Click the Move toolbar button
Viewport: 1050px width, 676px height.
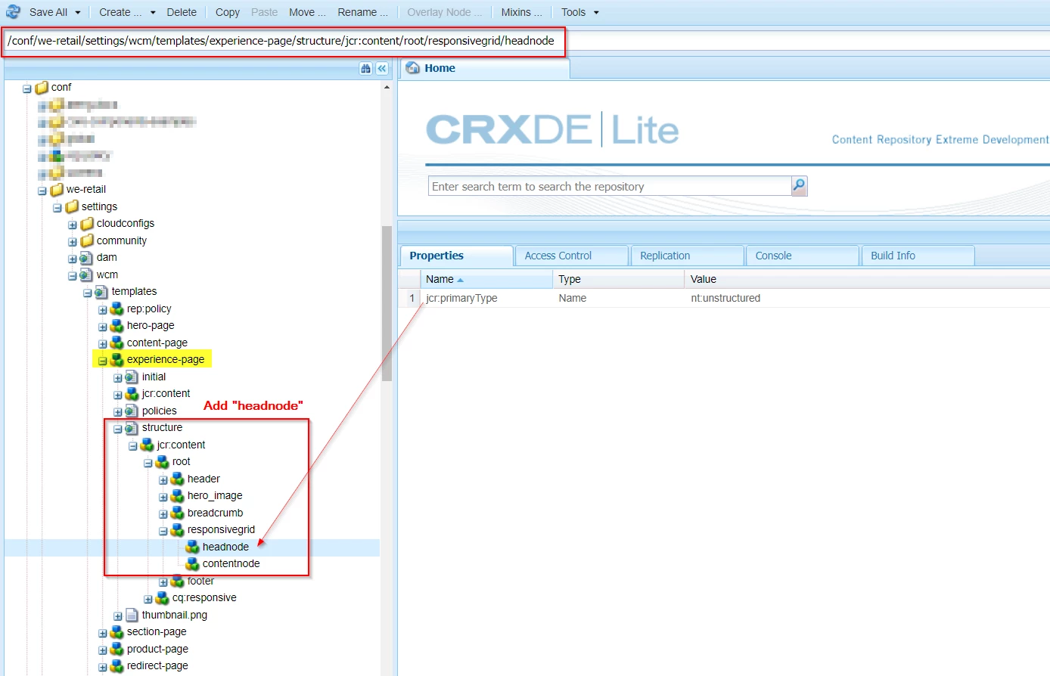[x=307, y=12]
